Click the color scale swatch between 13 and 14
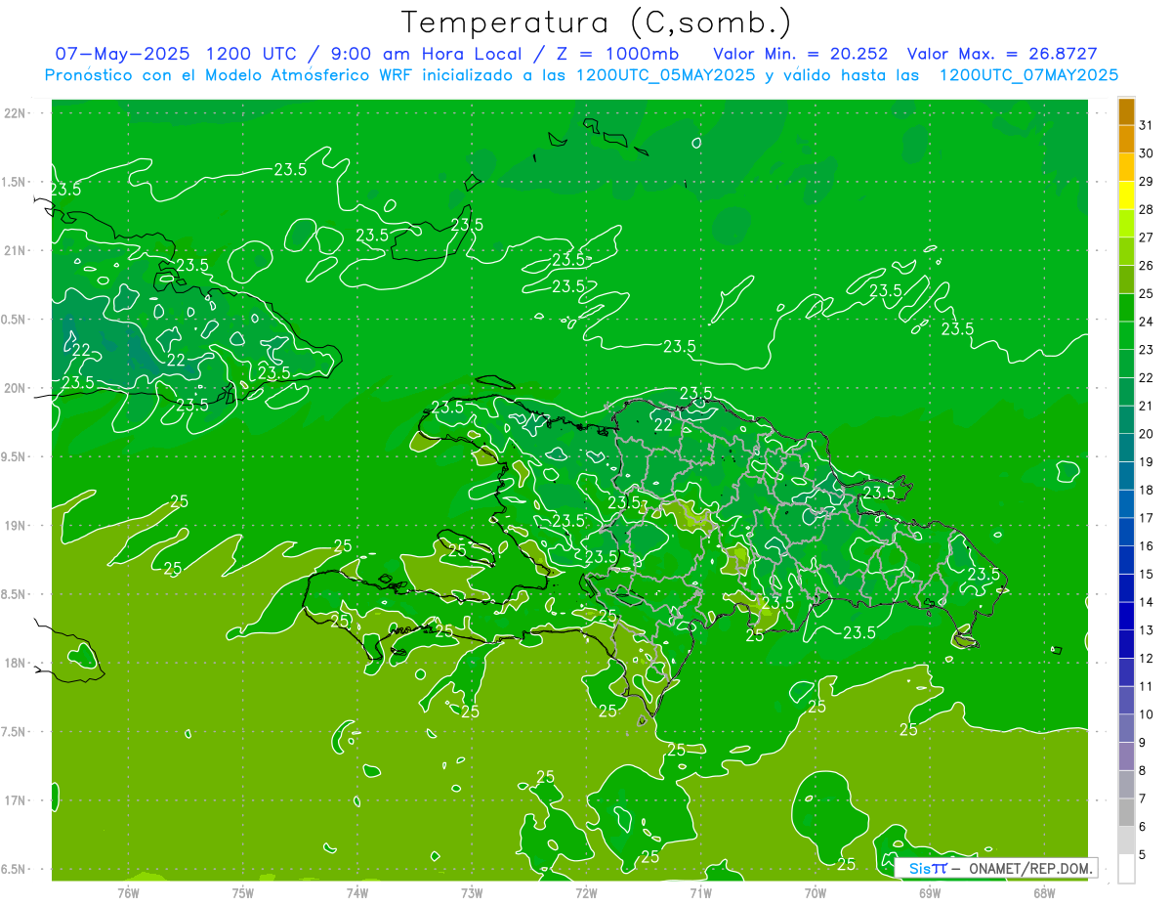Image resolution: width=1172 pixels, height=906 pixels. [1126, 616]
